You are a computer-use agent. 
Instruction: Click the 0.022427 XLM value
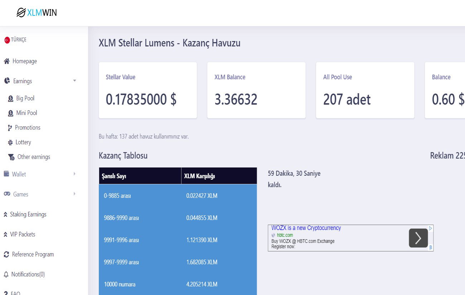pos(202,196)
